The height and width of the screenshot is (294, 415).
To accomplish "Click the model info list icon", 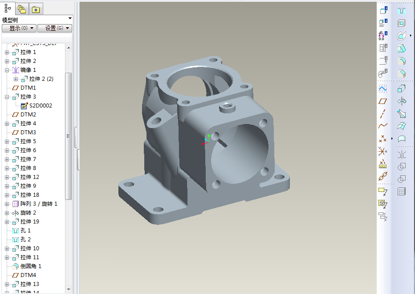I will click(x=383, y=23).
